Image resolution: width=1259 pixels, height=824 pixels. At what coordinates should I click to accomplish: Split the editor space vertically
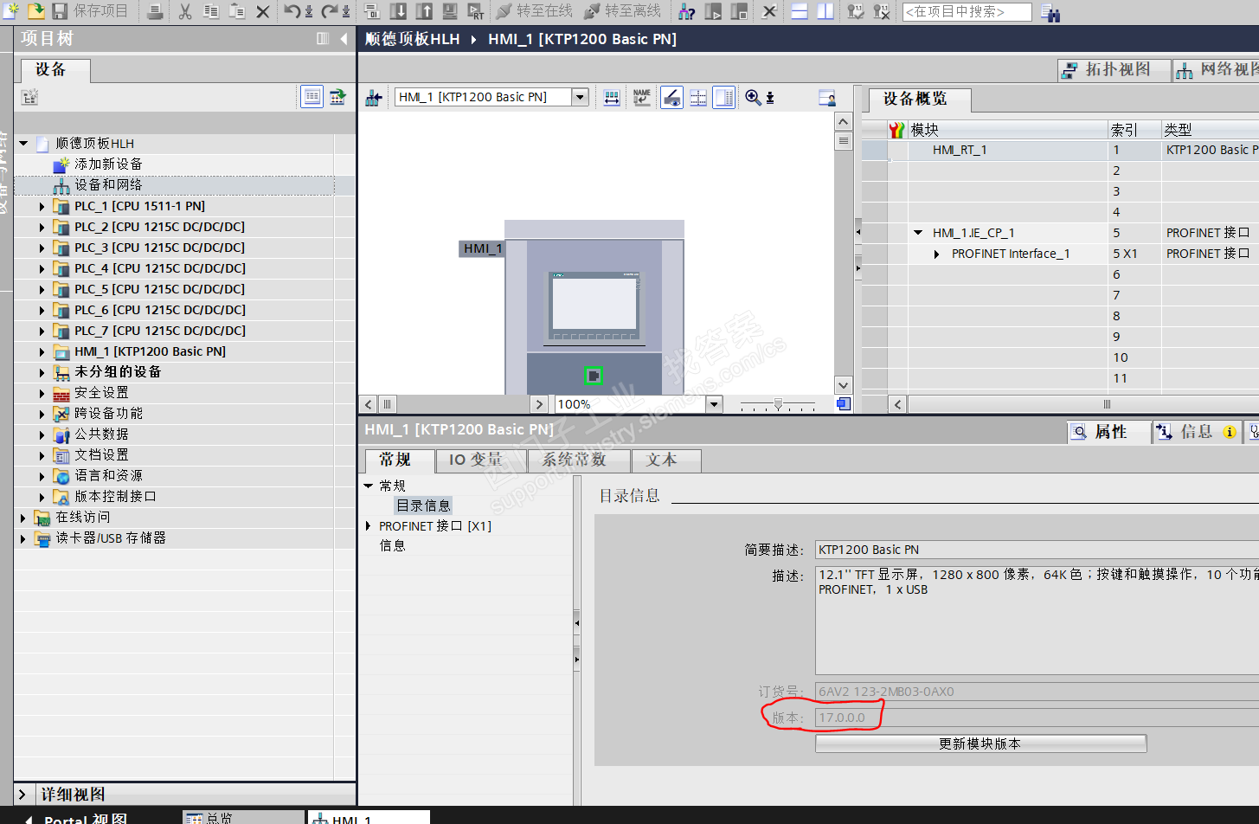click(825, 11)
